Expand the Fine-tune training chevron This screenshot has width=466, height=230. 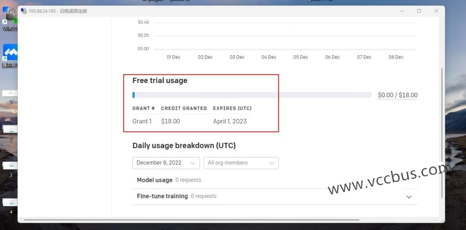409,197
